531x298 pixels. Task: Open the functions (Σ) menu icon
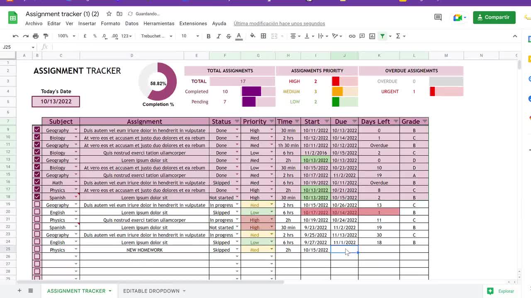pyautogui.click(x=399, y=36)
